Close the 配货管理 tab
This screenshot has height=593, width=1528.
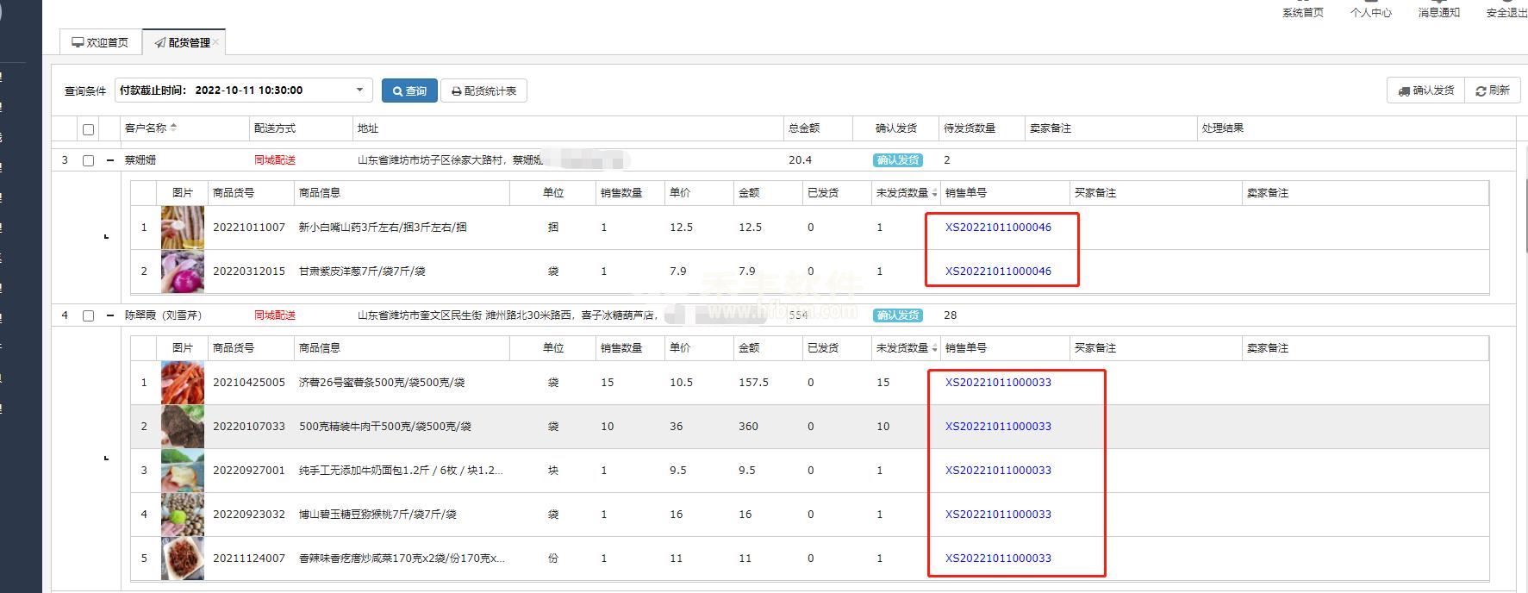pyautogui.click(x=216, y=41)
